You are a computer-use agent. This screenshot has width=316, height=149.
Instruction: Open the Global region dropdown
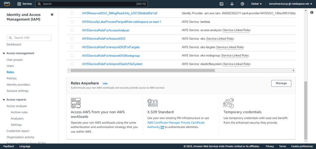point(256,4)
